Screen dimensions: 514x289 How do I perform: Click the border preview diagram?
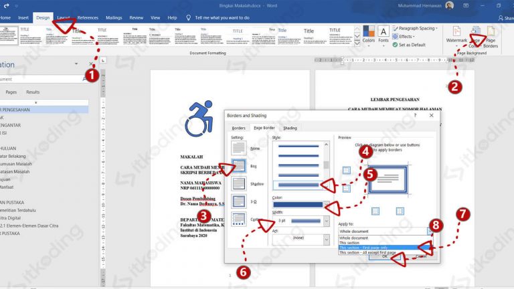point(388,179)
